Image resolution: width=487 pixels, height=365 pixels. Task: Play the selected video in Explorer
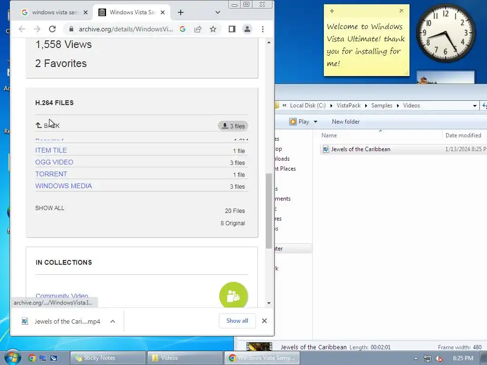click(x=299, y=122)
